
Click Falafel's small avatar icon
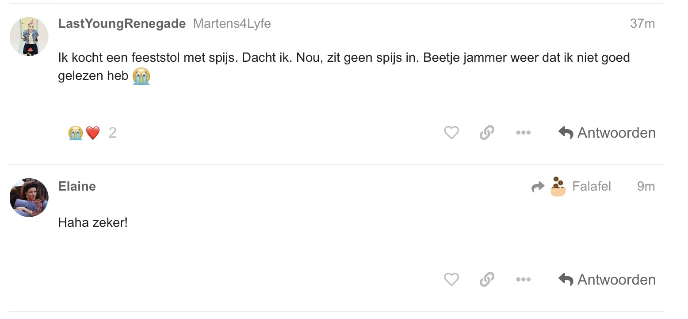[558, 186]
